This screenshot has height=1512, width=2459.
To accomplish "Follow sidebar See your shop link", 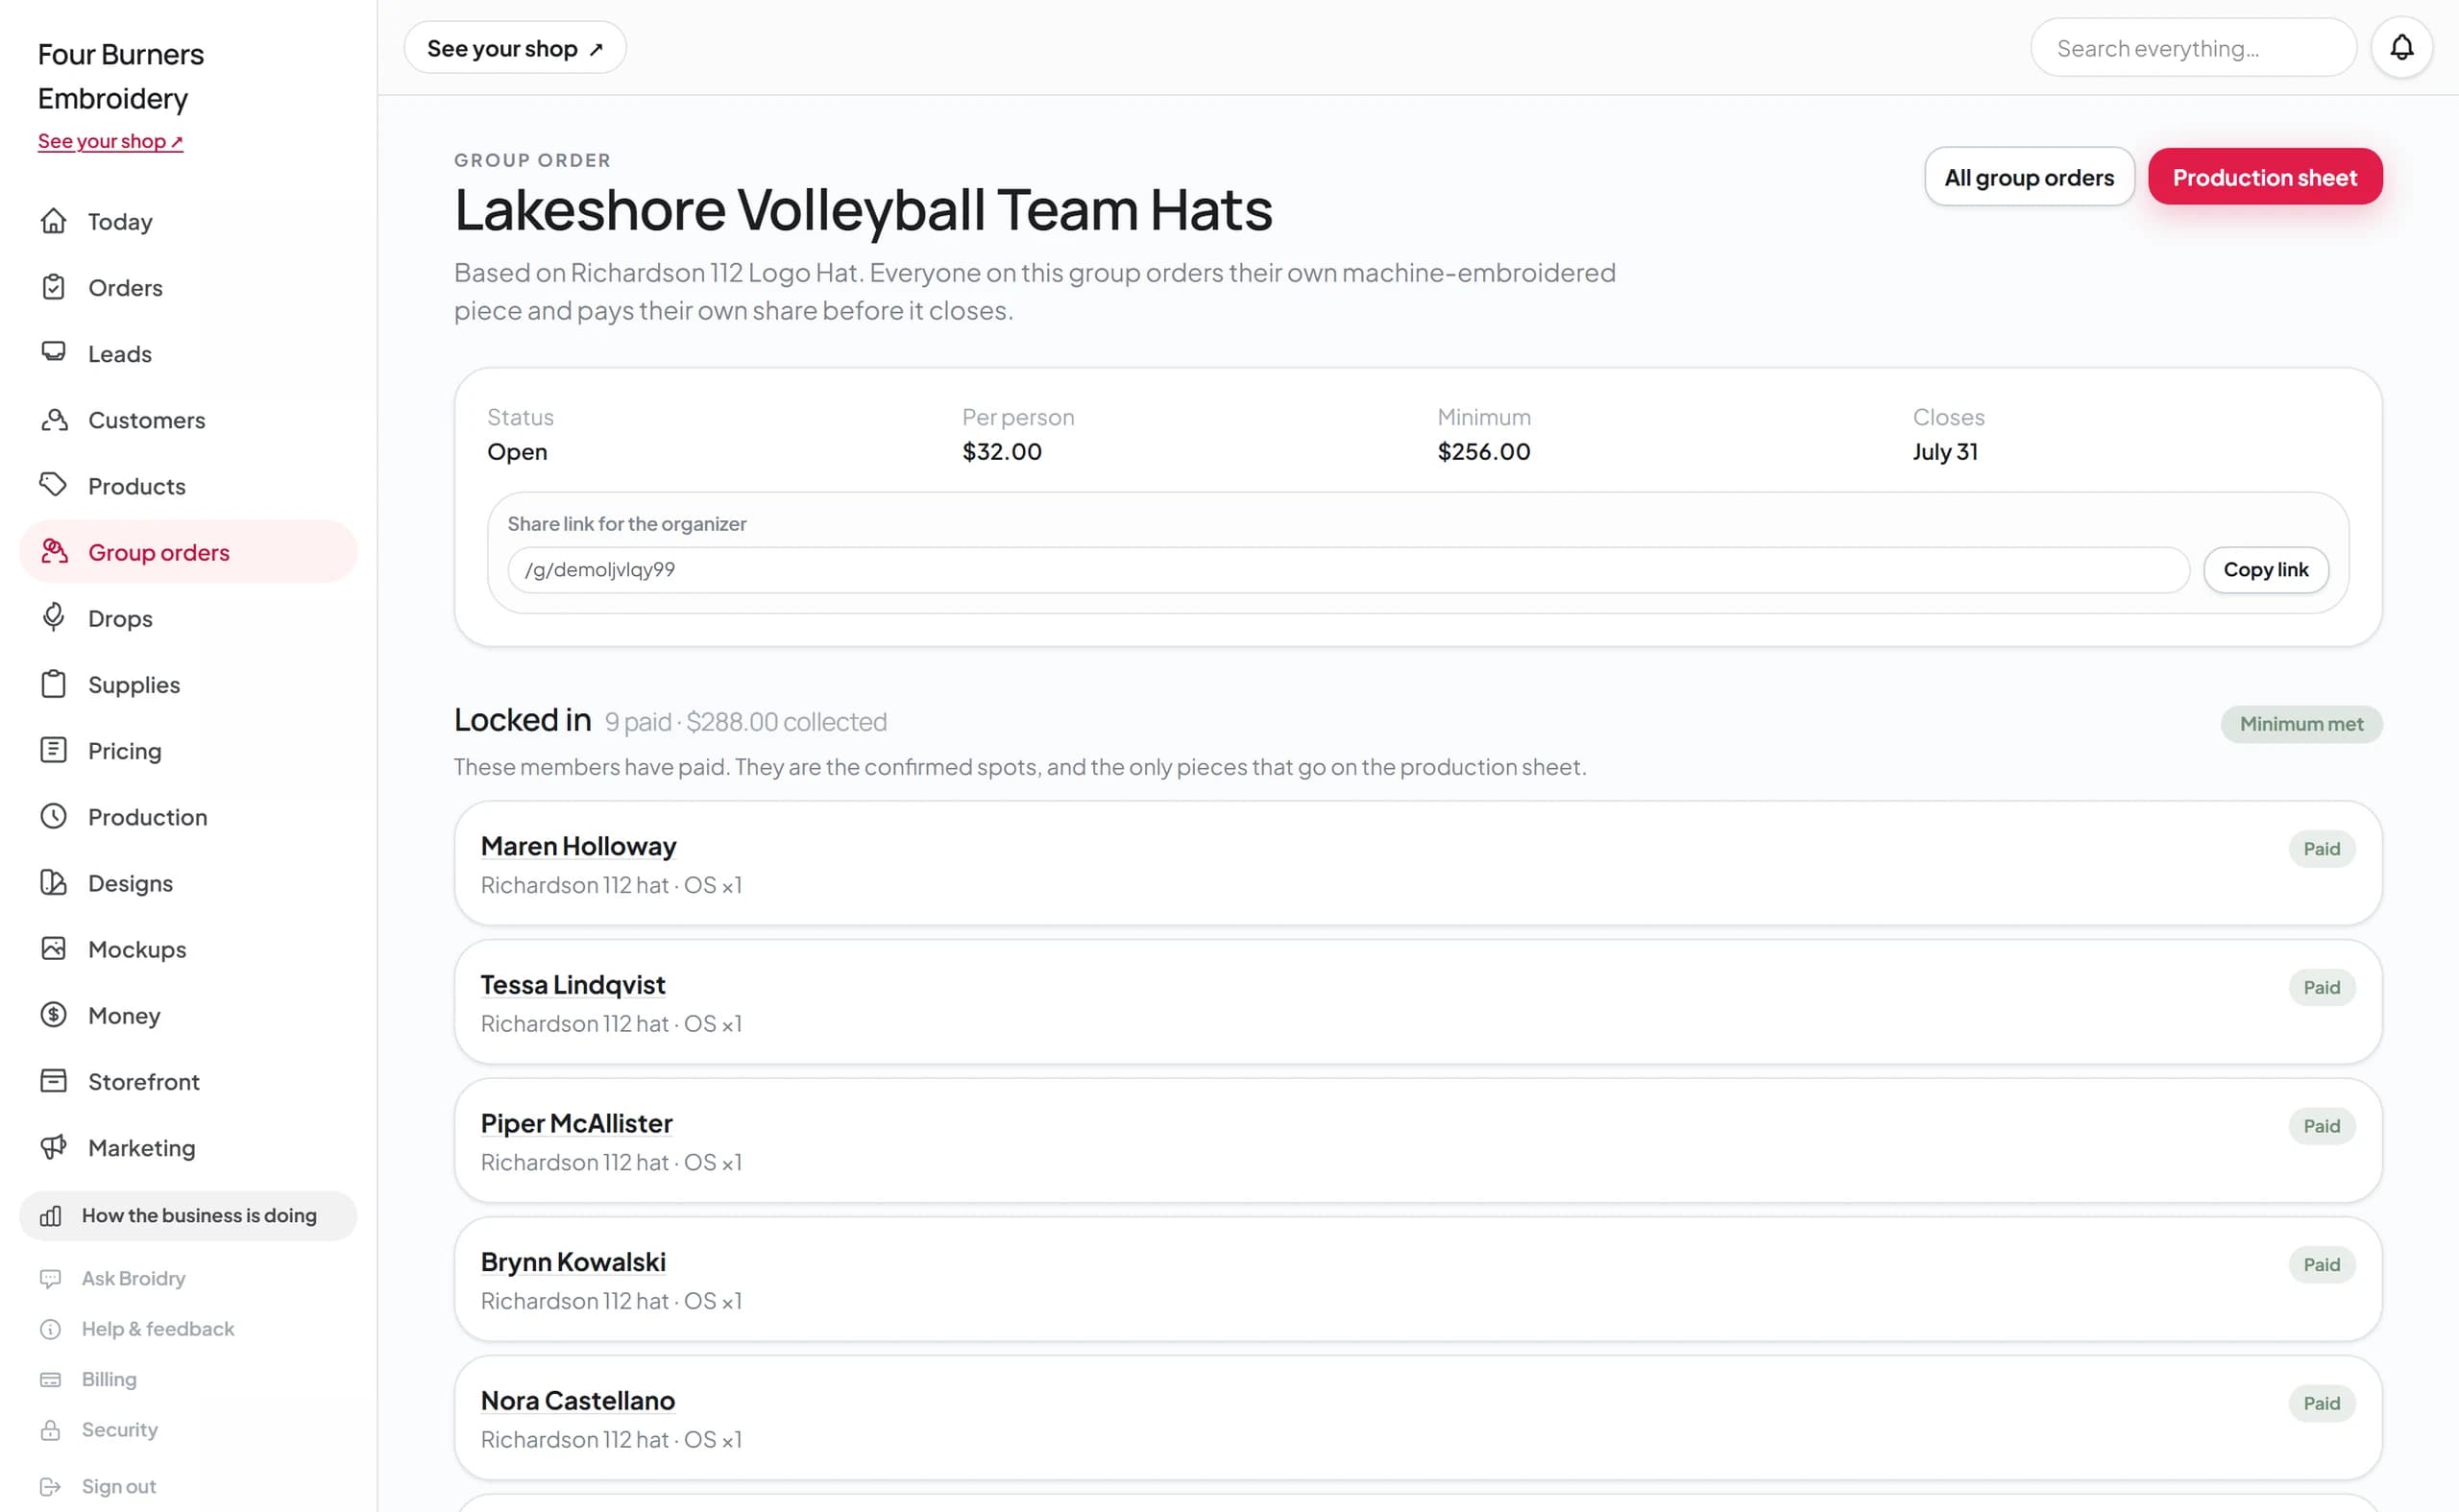I will tap(110, 141).
